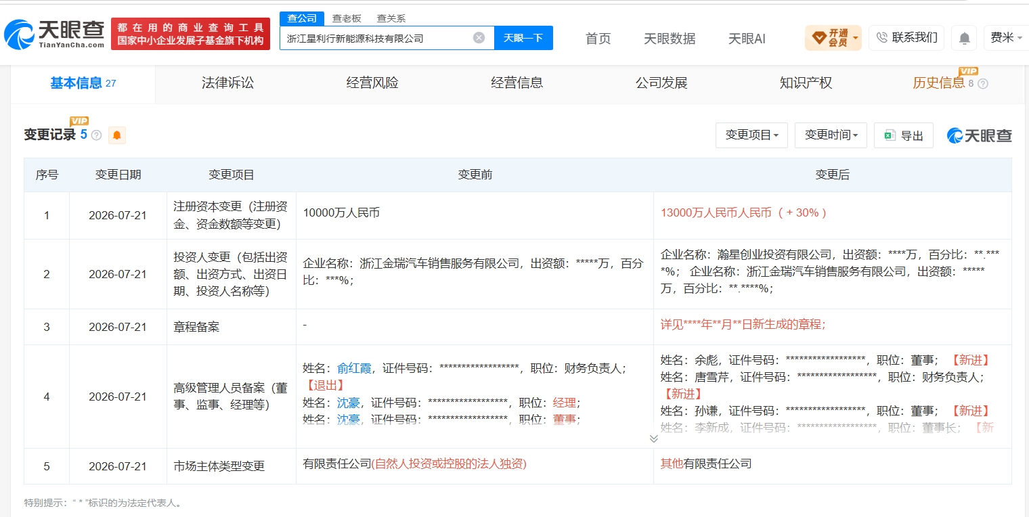Click 联系我们 phone icon button
The width and height of the screenshot is (1029, 517).
(x=906, y=38)
